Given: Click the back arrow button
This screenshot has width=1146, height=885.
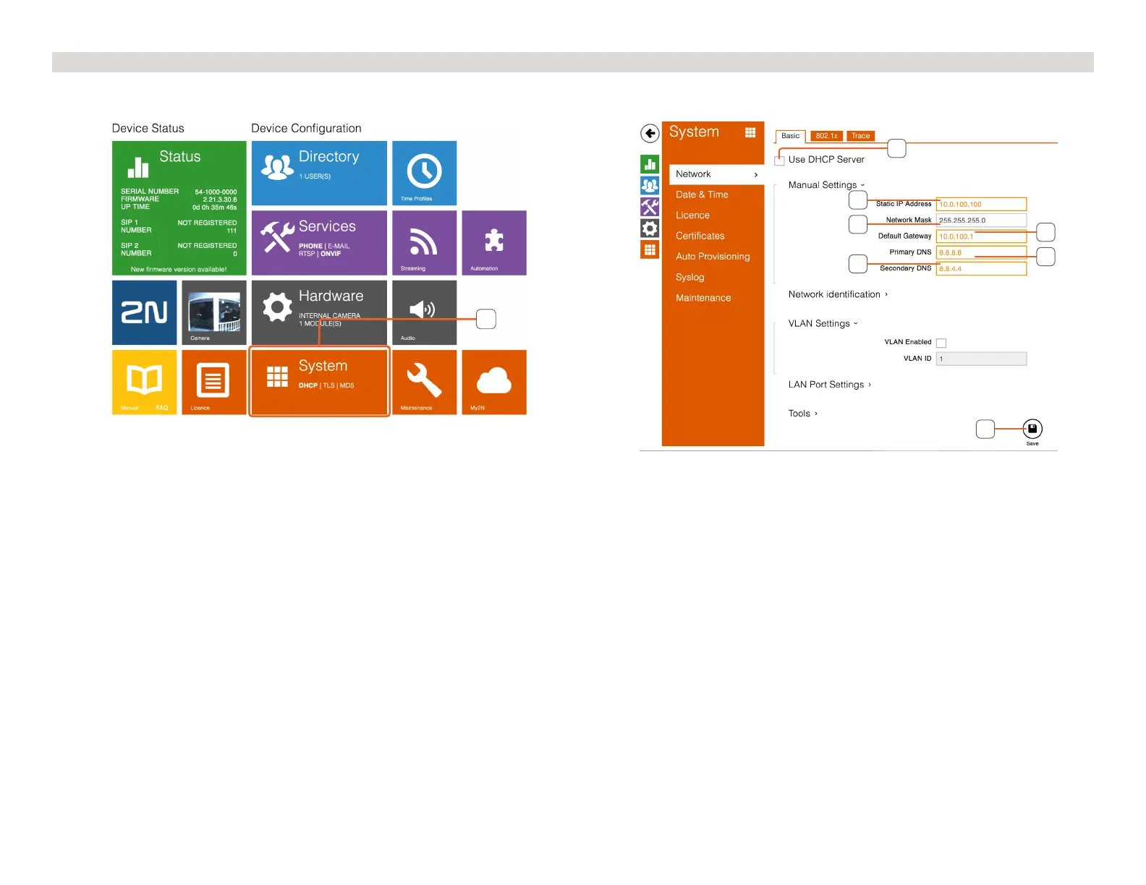Looking at the screenshot, I should click(x=650, y=133).
